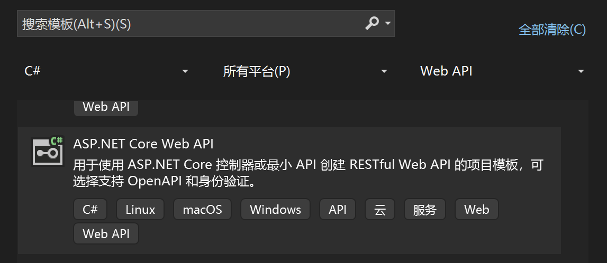607x263 pixels.
Task: Open the Web API project type dropdown
Action: tap(502, 71)
